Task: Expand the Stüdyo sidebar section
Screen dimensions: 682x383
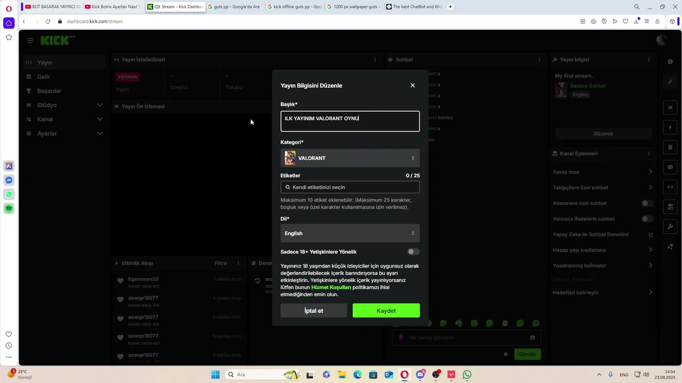Action: (x=64, y=105)
